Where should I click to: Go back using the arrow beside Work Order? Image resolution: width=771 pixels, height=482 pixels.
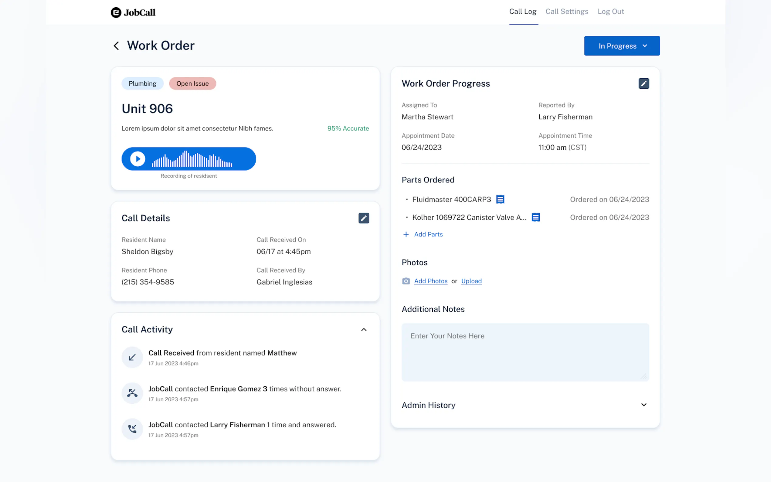point(116,46)
